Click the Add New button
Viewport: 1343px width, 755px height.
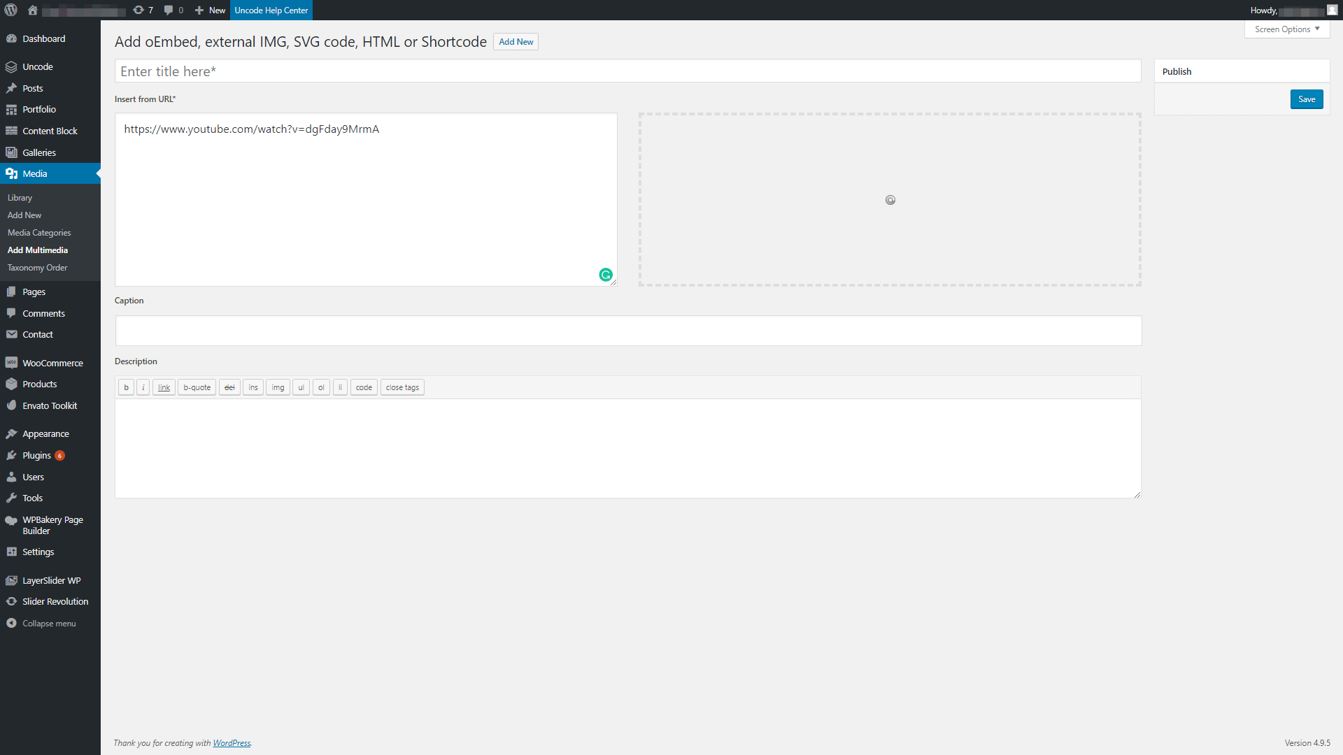point(516,41)
